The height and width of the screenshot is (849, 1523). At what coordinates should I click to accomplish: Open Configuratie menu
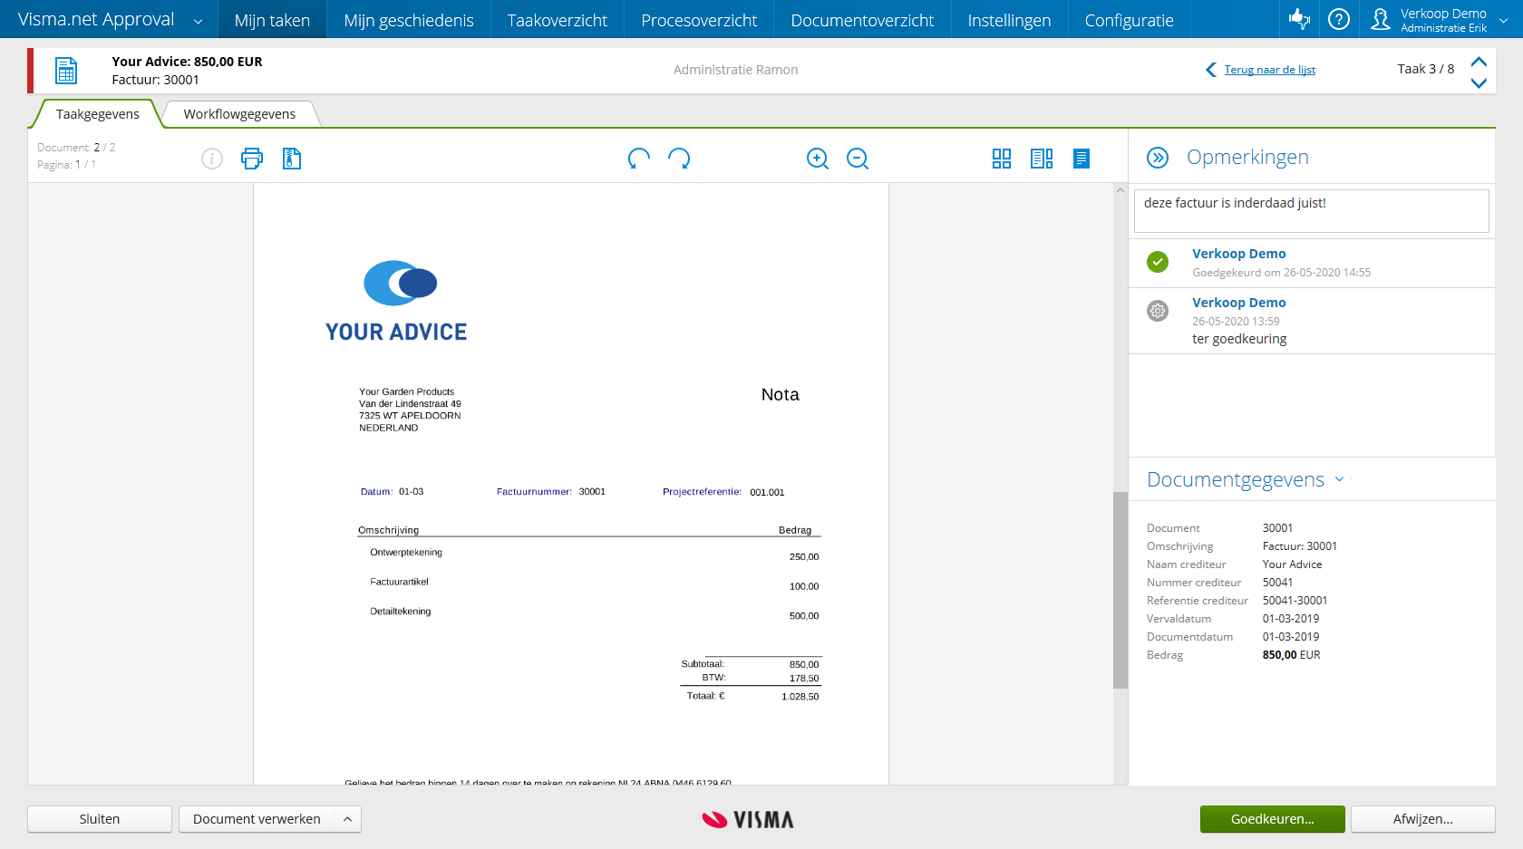click(x=1129, y=19)
